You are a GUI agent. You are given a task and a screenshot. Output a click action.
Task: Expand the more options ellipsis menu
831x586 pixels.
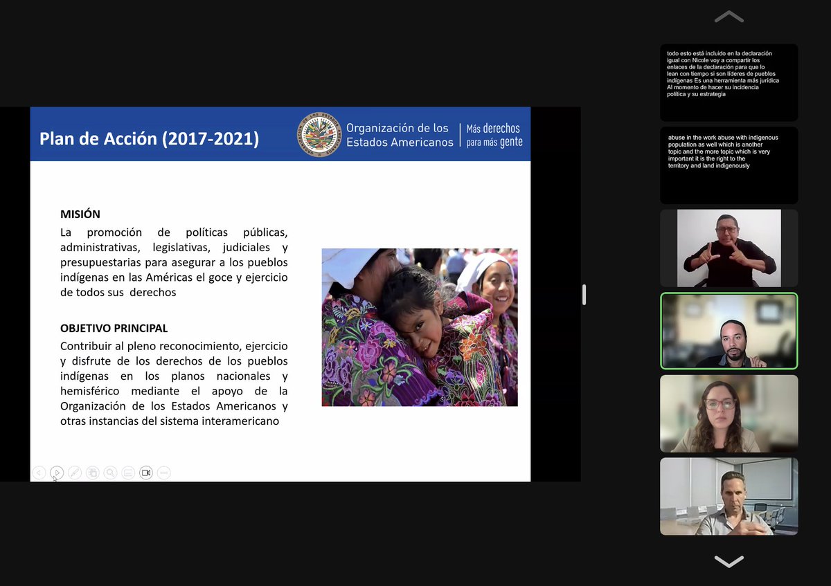click(x=163, y=473)
